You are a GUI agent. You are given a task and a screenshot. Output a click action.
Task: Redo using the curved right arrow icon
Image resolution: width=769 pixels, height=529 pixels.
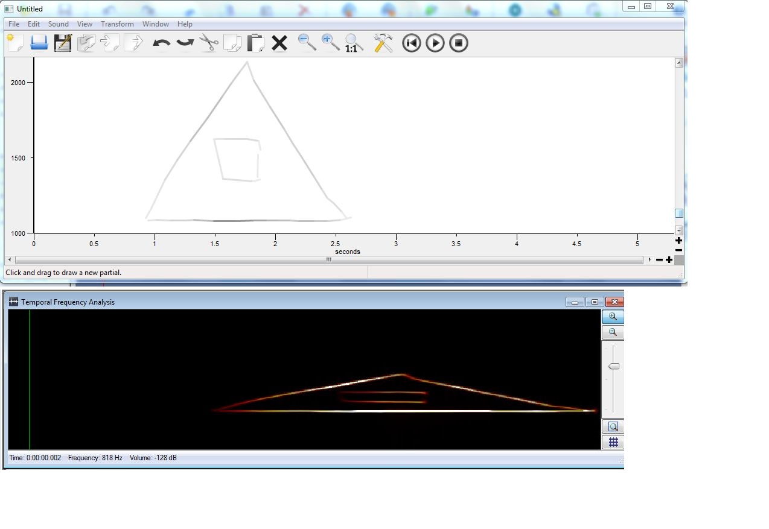(185, 43)
